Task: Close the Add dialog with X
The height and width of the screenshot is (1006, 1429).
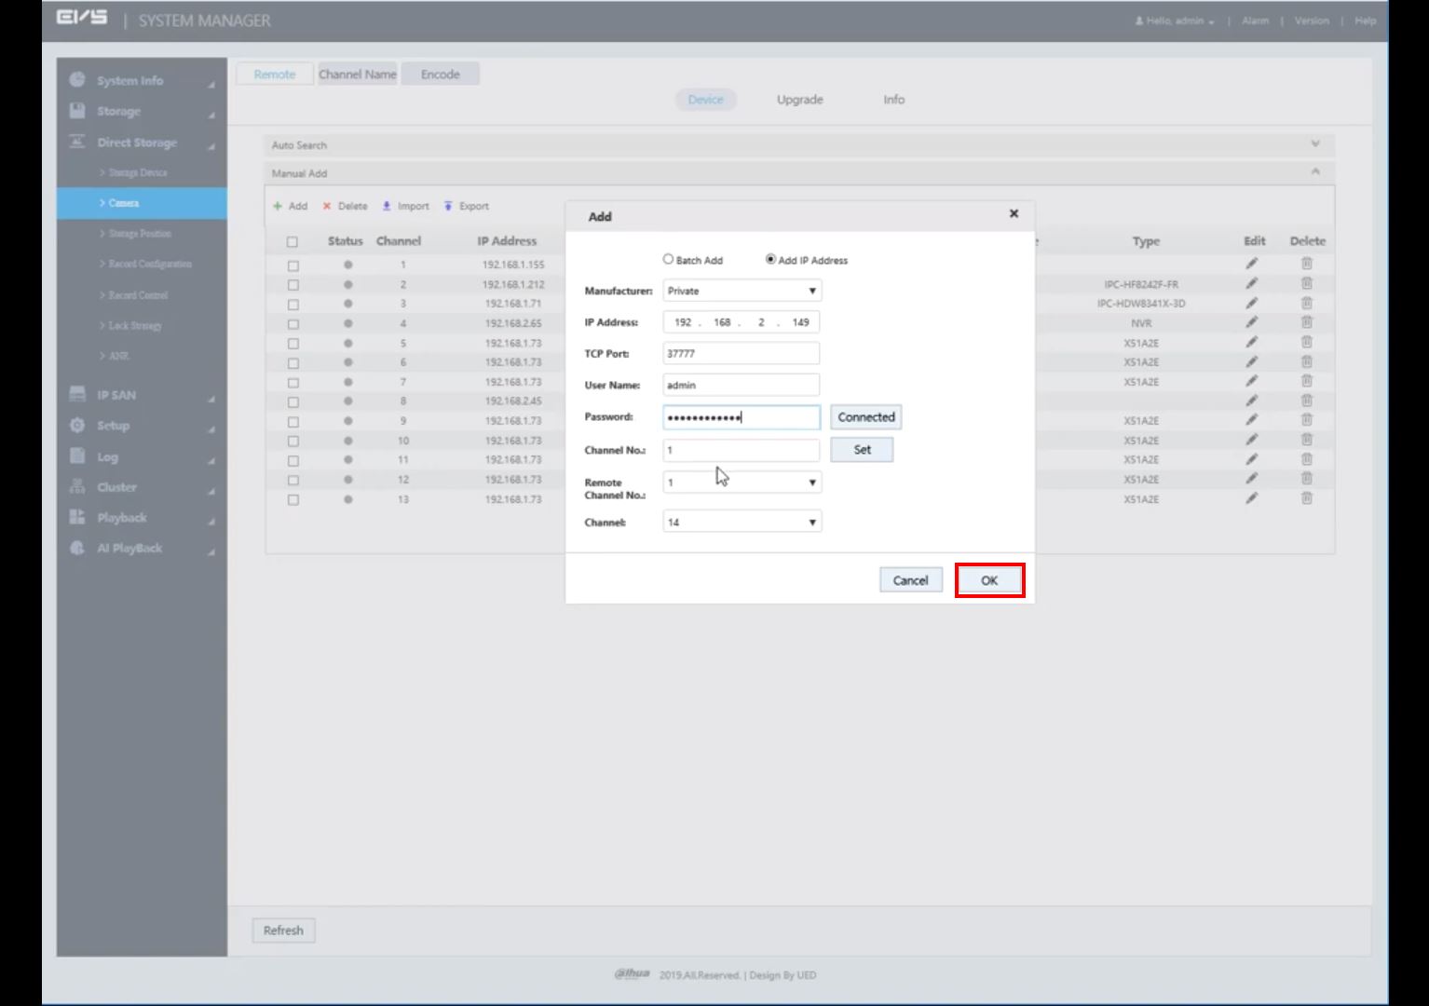Action: pos(1014,214)
